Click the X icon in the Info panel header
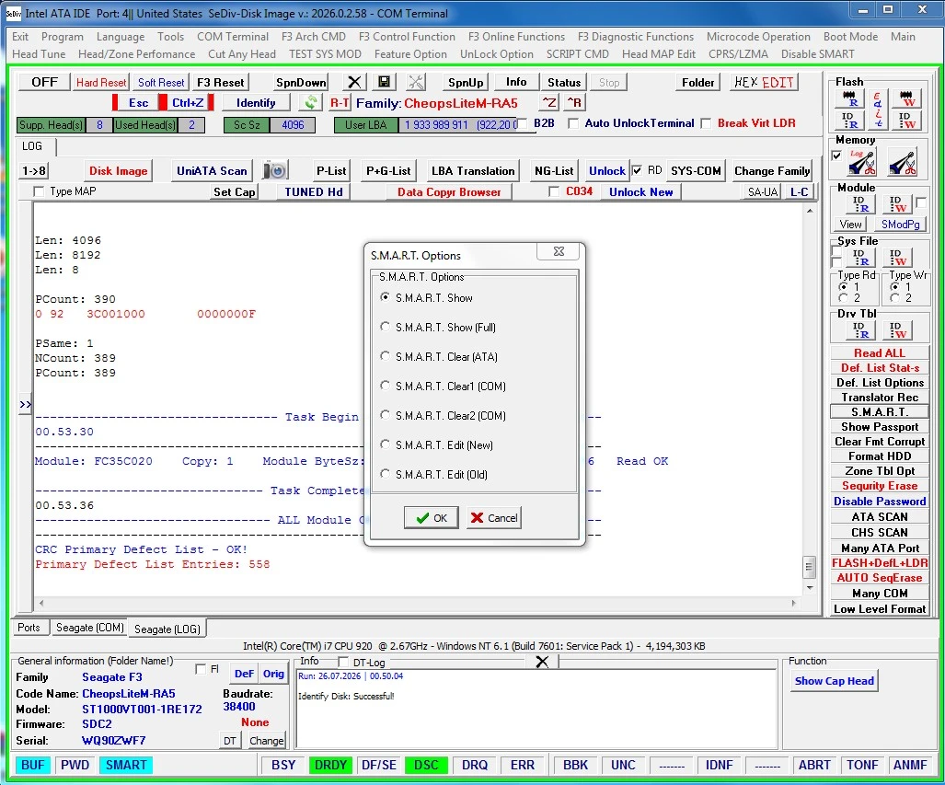 click(542, 662)
